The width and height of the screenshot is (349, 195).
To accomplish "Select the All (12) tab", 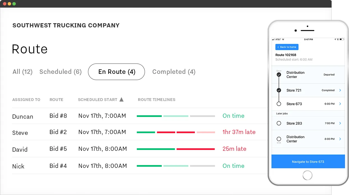I will 22,72.
